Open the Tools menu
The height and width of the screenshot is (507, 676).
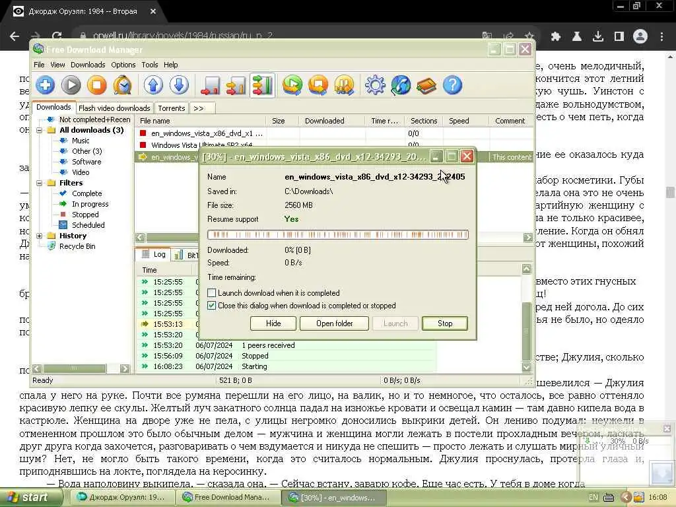click(x=150, y=65)
